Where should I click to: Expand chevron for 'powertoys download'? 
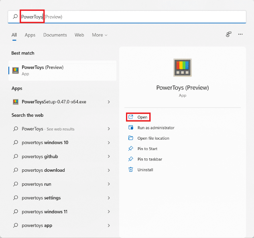tap(109, 170)
